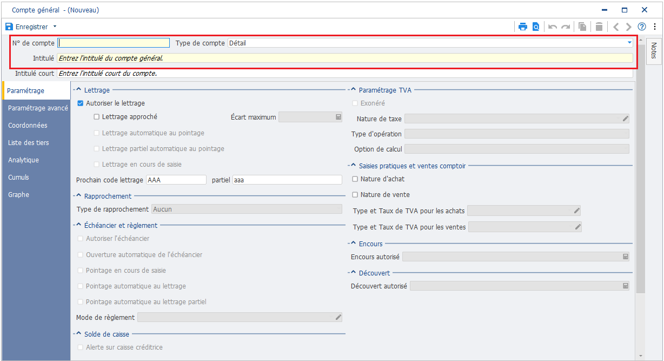The height and width of the screenshot is (361, 664).
Task: Check Lettrage en cours de saisie
Action: coord(97,164)
